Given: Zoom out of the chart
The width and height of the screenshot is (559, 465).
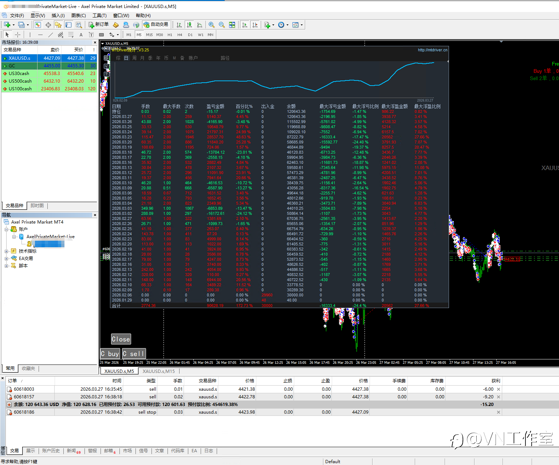Looking at the screenshot, I should click(x=222, y=25).
